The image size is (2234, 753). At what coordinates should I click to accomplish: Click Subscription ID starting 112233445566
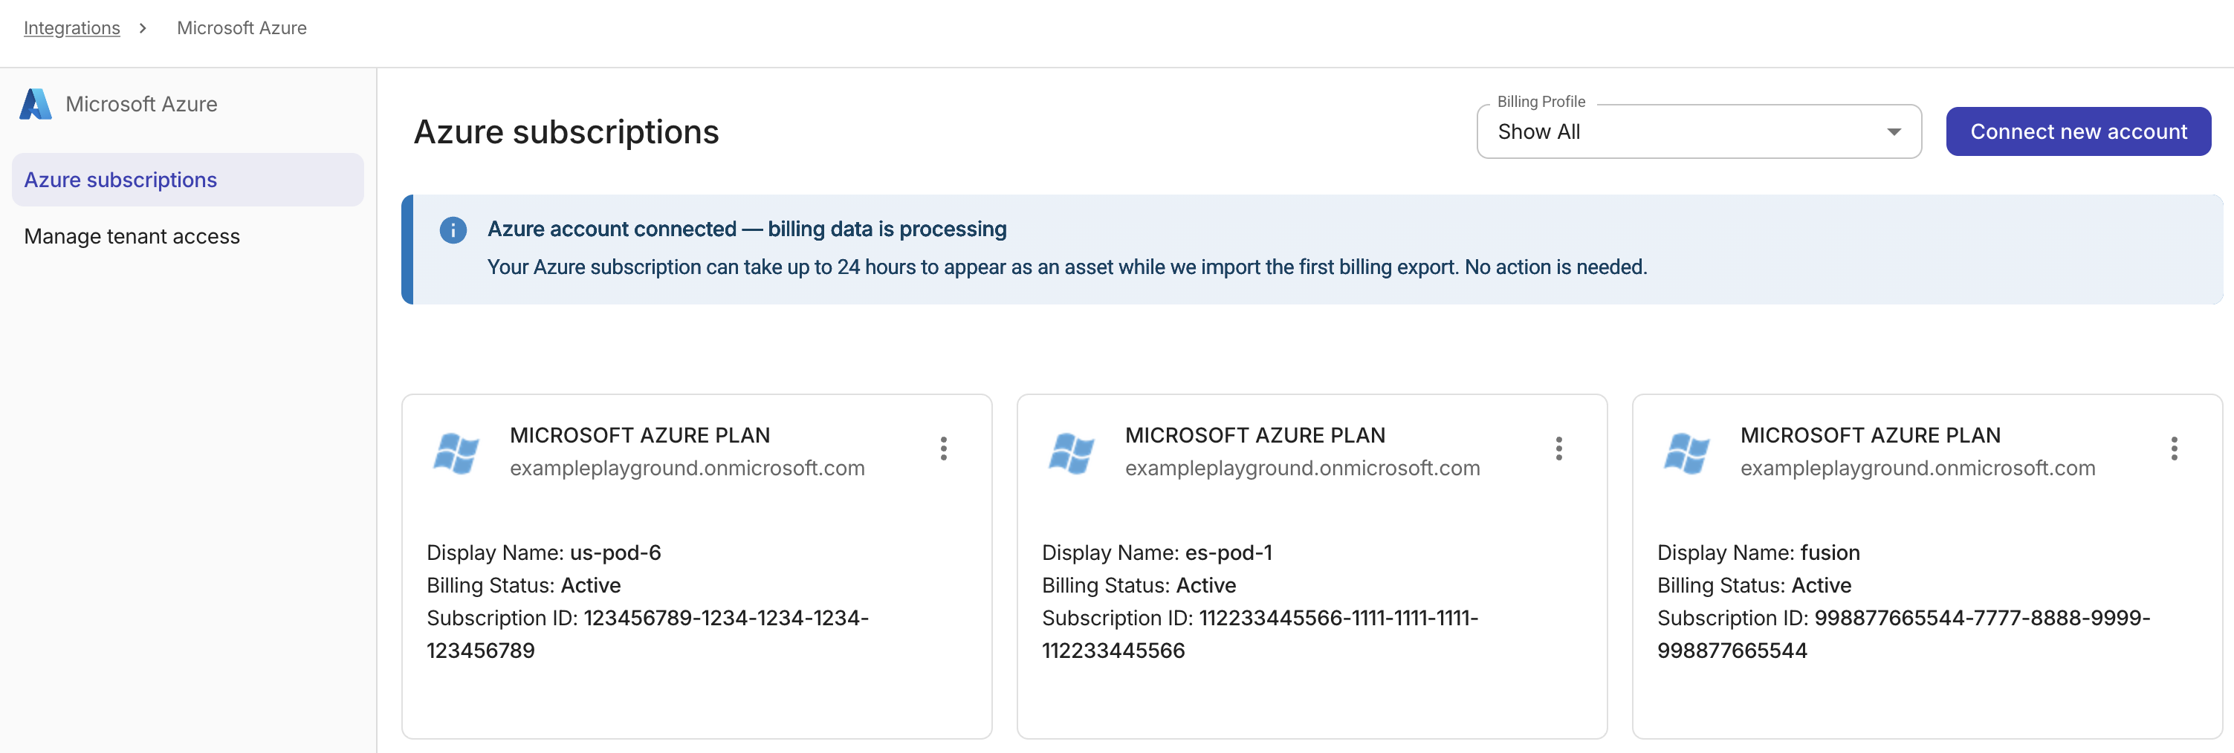(1260, 634)
